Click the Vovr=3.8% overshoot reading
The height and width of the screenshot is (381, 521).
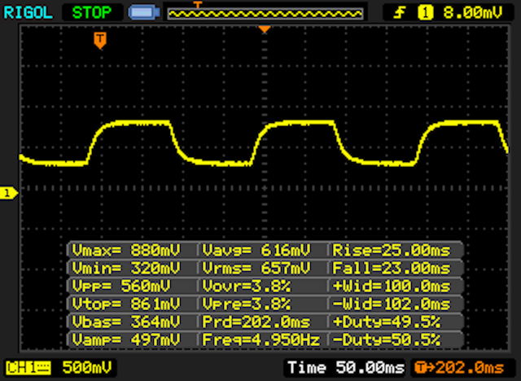(x=246, y=286)
